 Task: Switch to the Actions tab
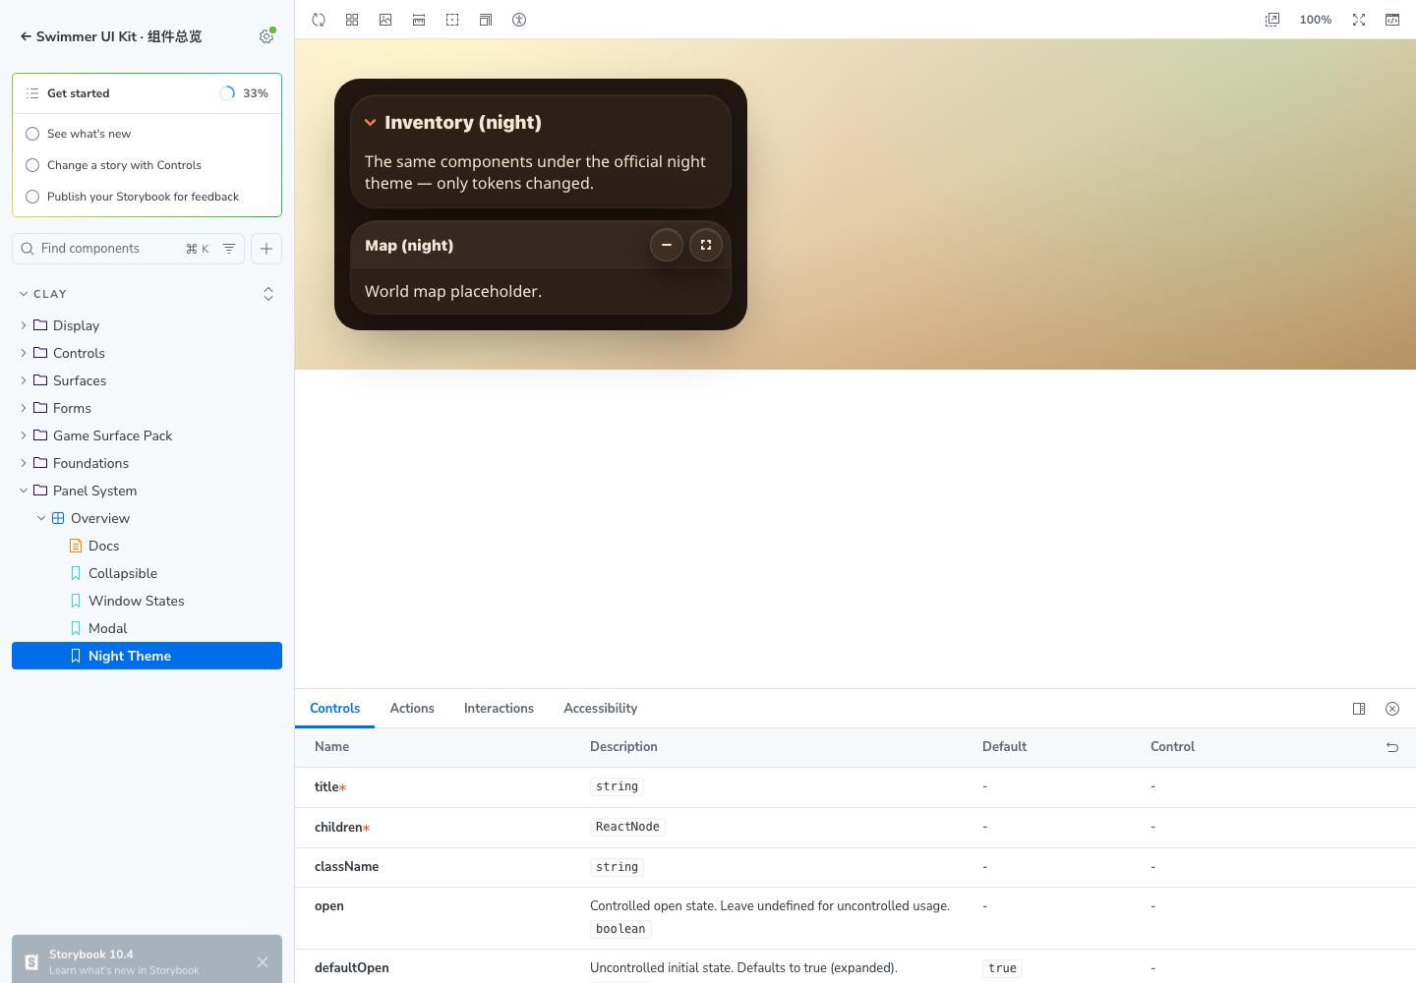pyautogui.click(x=412, y=709)
